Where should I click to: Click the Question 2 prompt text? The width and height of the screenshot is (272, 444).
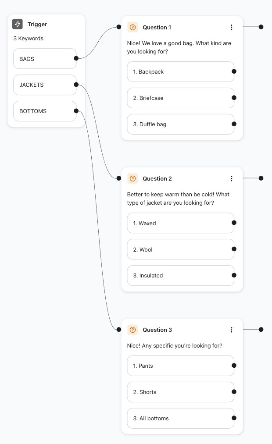178,199
